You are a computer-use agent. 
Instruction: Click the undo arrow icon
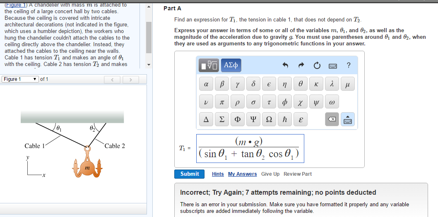click(x=285, y=65)
